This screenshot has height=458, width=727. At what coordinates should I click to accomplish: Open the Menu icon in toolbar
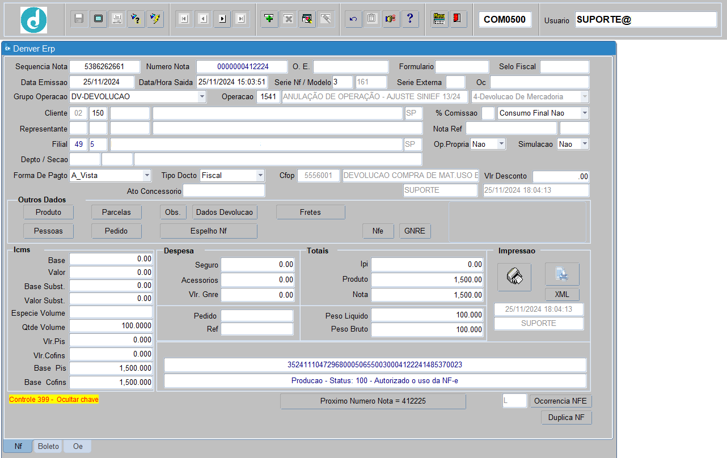[438, 19]
